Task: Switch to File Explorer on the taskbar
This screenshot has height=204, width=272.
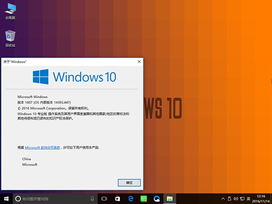Action: (x=170, y=198)
